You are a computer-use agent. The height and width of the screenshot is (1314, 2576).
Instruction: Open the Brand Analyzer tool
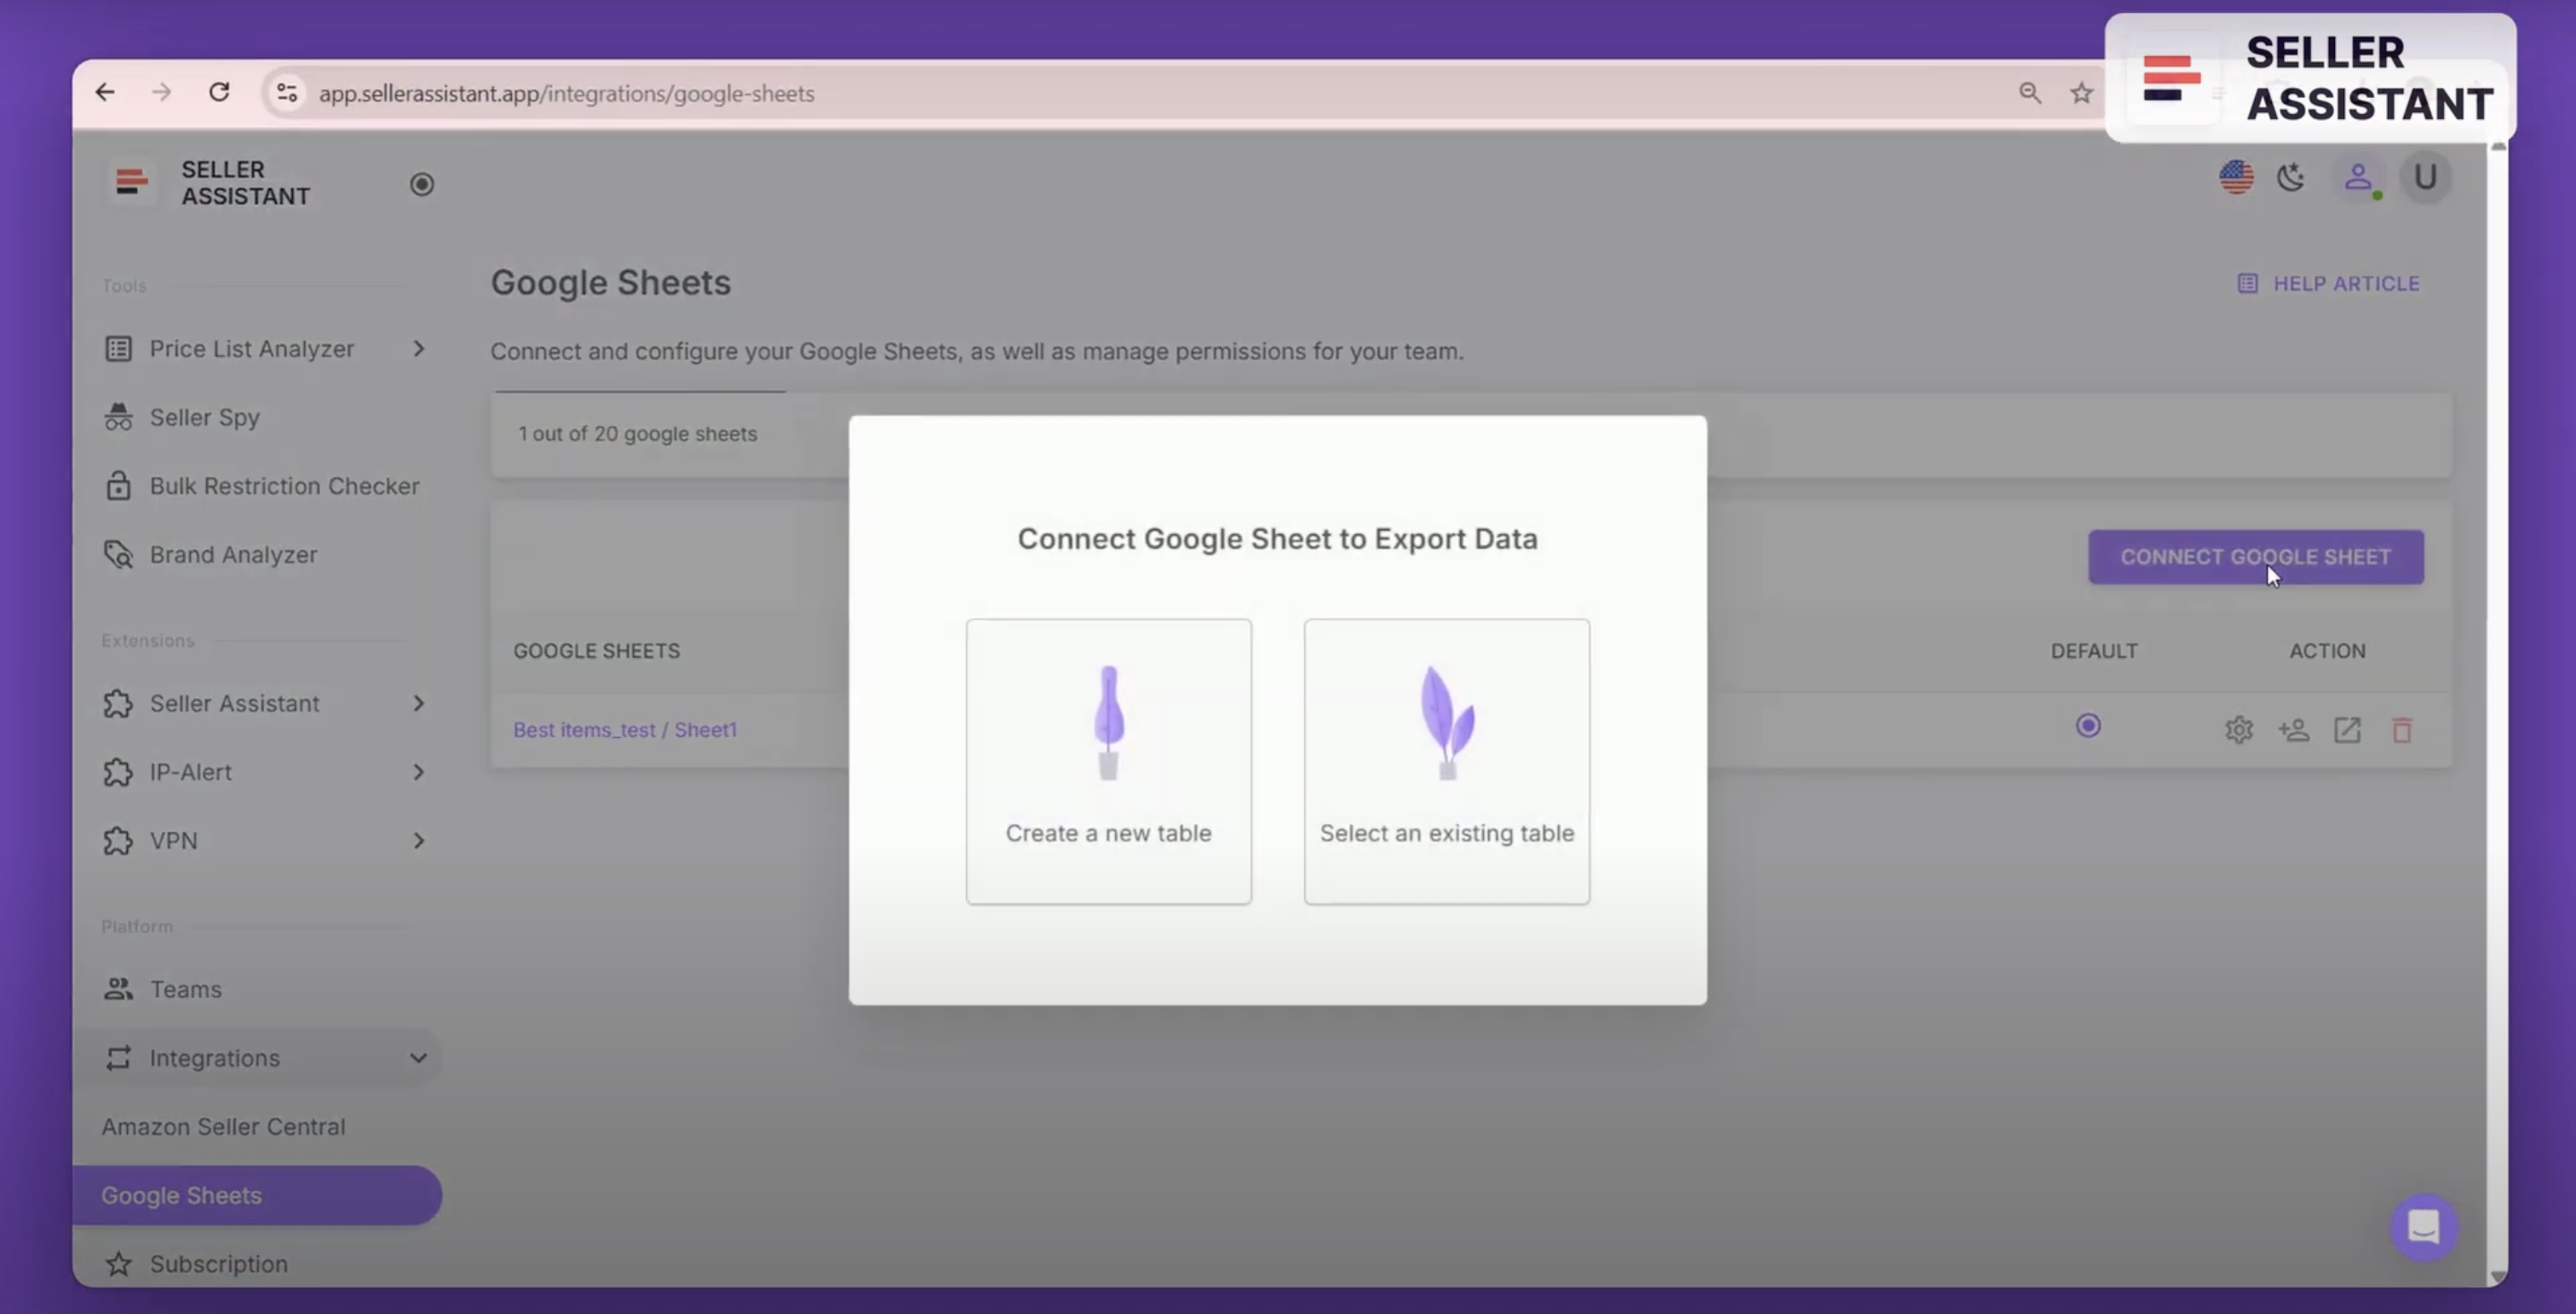point(233,554)
